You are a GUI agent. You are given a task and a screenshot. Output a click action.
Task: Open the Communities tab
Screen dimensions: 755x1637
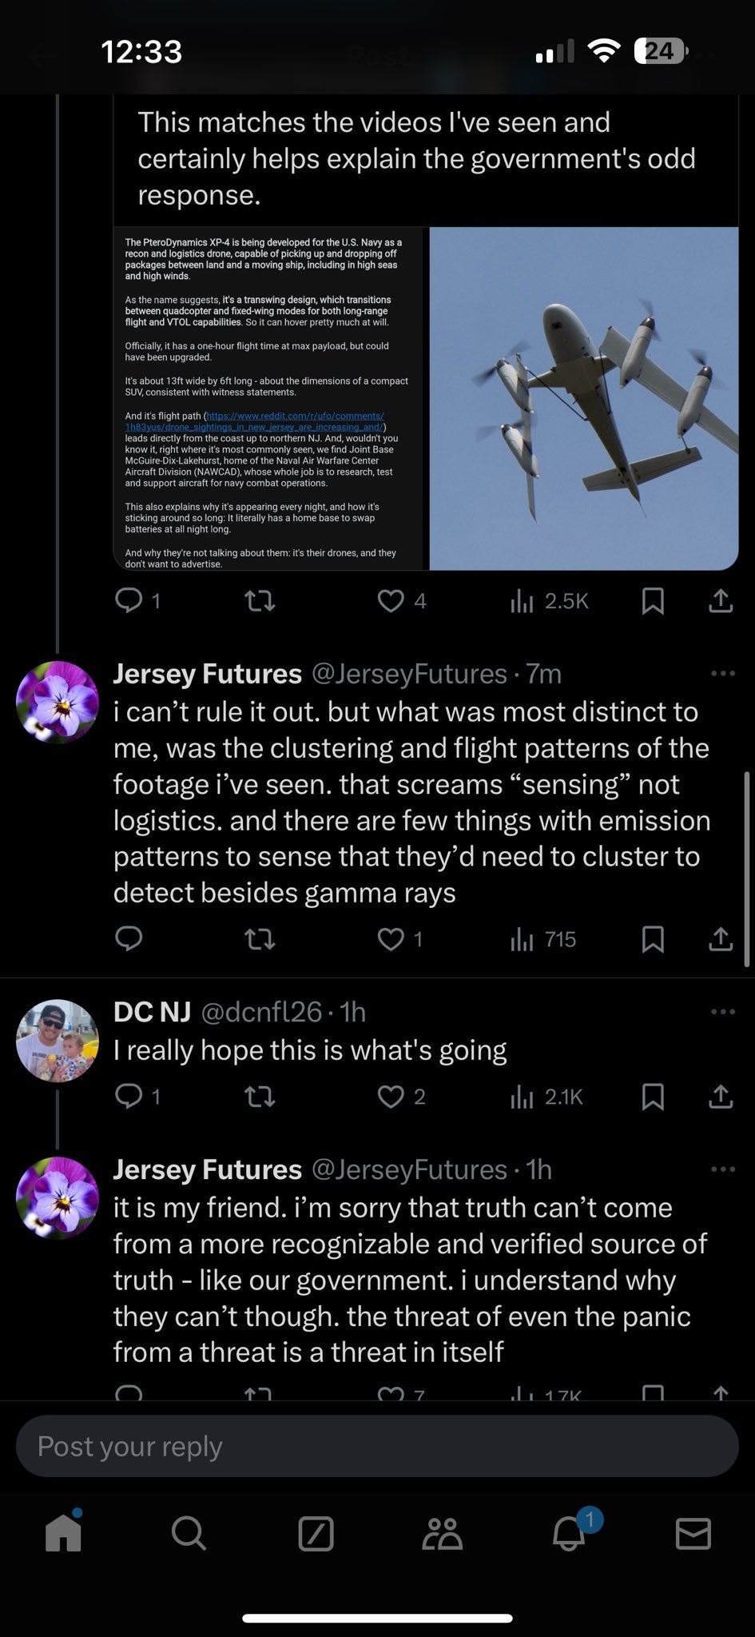click(x=442, y=1533)
